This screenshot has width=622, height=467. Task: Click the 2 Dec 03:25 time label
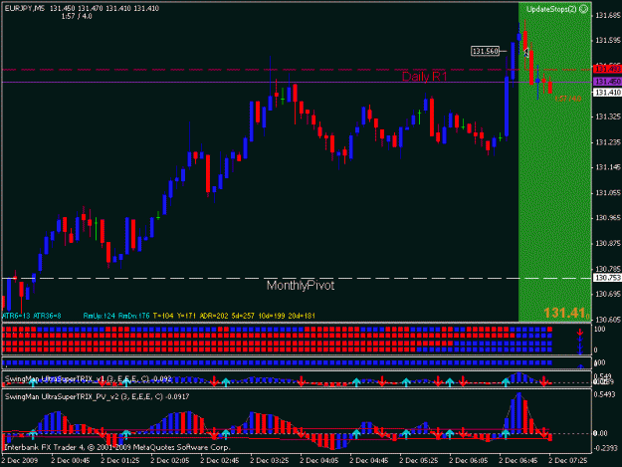270,461
